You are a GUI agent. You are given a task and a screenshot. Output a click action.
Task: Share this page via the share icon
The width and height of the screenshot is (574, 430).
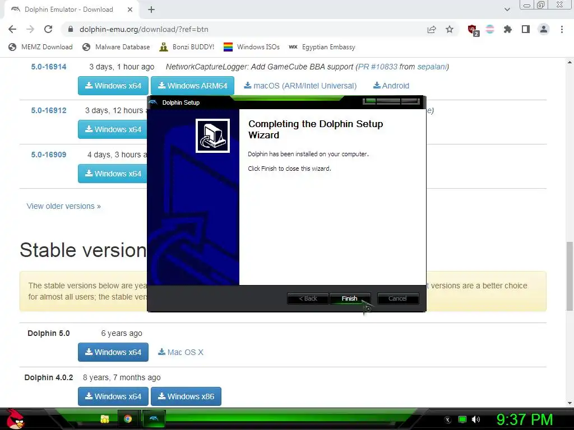tap(432, 29)
